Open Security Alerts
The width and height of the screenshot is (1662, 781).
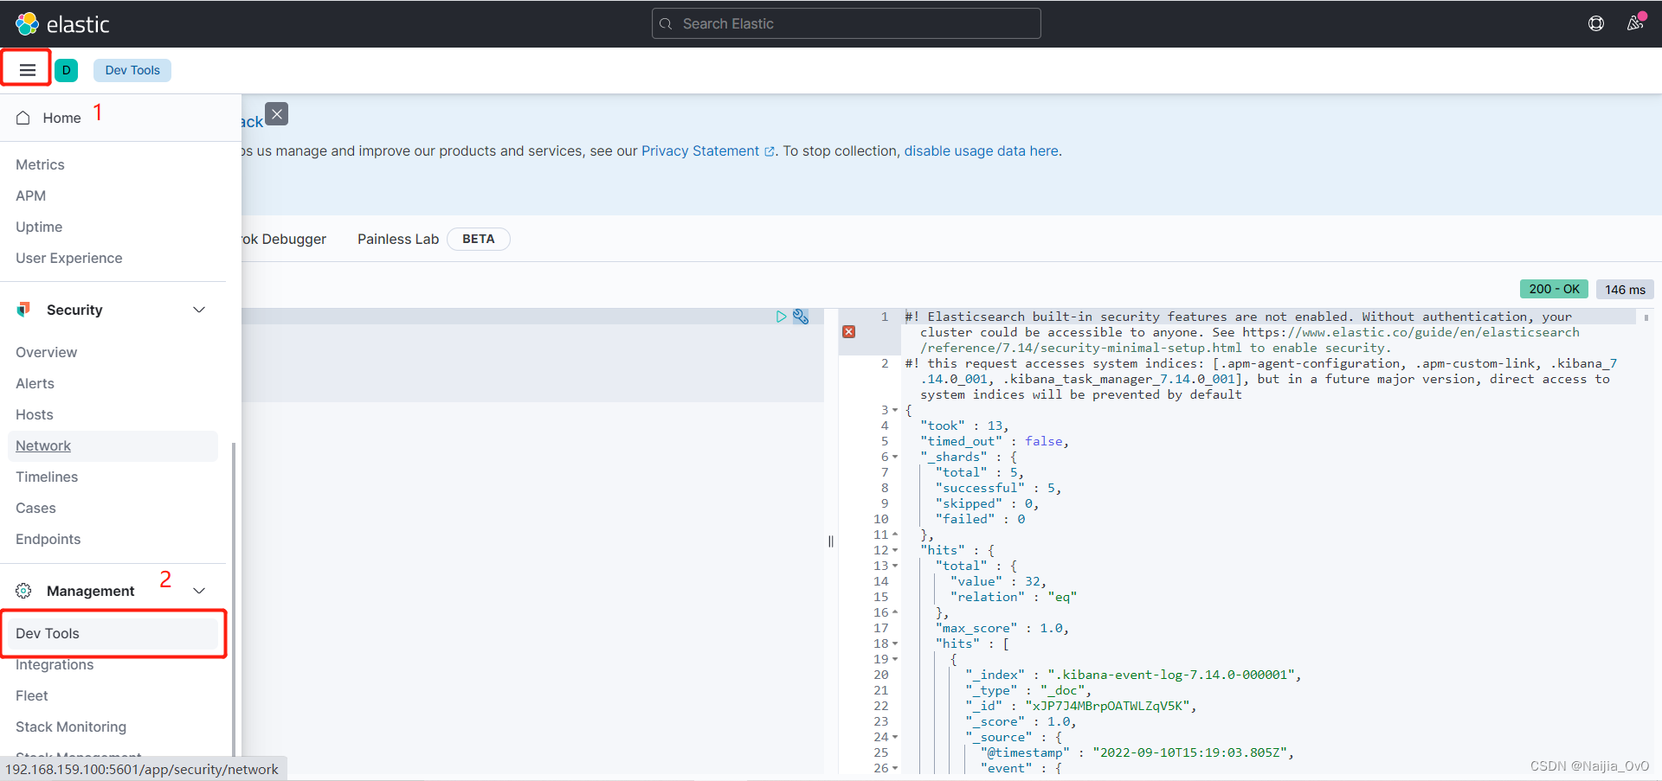coord(35,383)
